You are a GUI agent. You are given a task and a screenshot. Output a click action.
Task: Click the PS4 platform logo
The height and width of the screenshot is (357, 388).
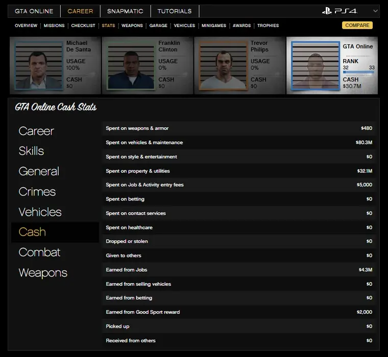340,11
